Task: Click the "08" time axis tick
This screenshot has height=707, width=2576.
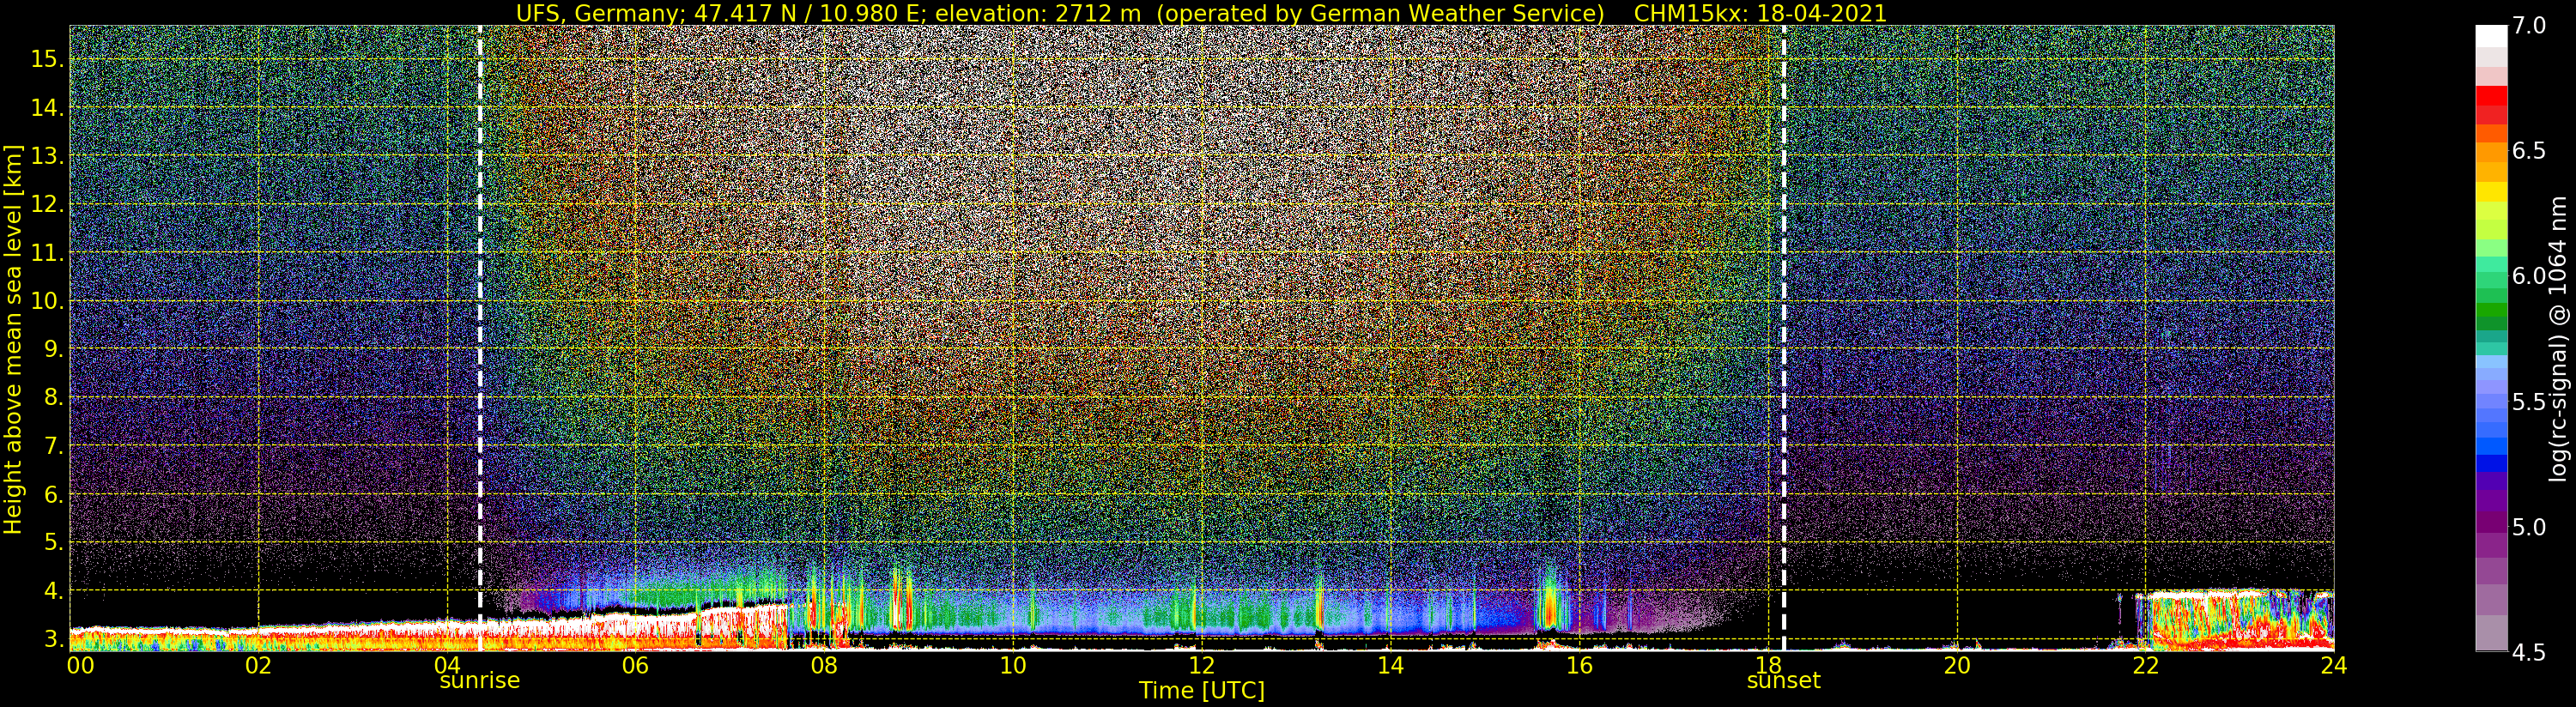Action: coord(824,665)
